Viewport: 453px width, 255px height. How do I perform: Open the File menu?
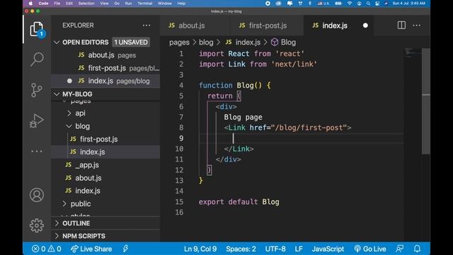57,4
